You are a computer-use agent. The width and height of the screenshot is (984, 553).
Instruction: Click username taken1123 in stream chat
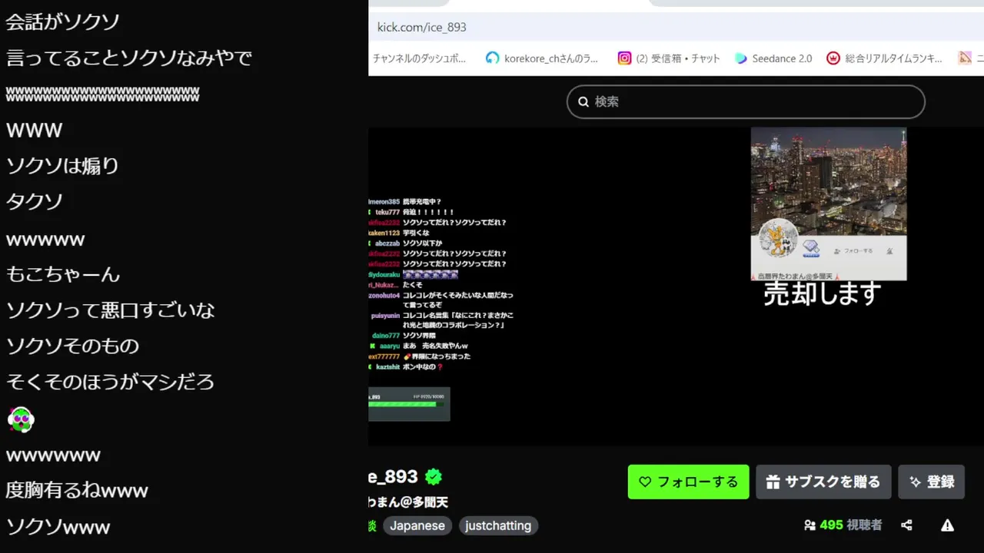[384, 233]
